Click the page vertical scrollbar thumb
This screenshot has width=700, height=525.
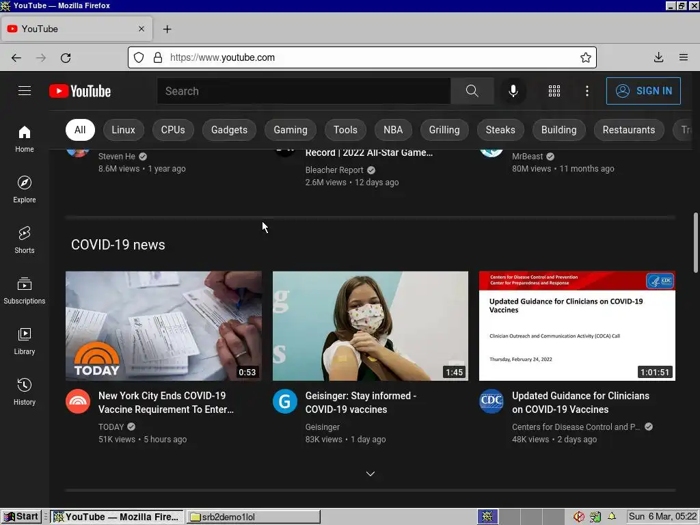coord(695,243)
